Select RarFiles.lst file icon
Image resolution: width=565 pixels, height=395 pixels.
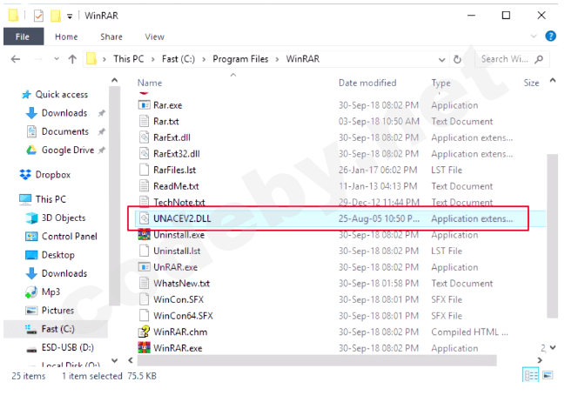pos(145,170)
